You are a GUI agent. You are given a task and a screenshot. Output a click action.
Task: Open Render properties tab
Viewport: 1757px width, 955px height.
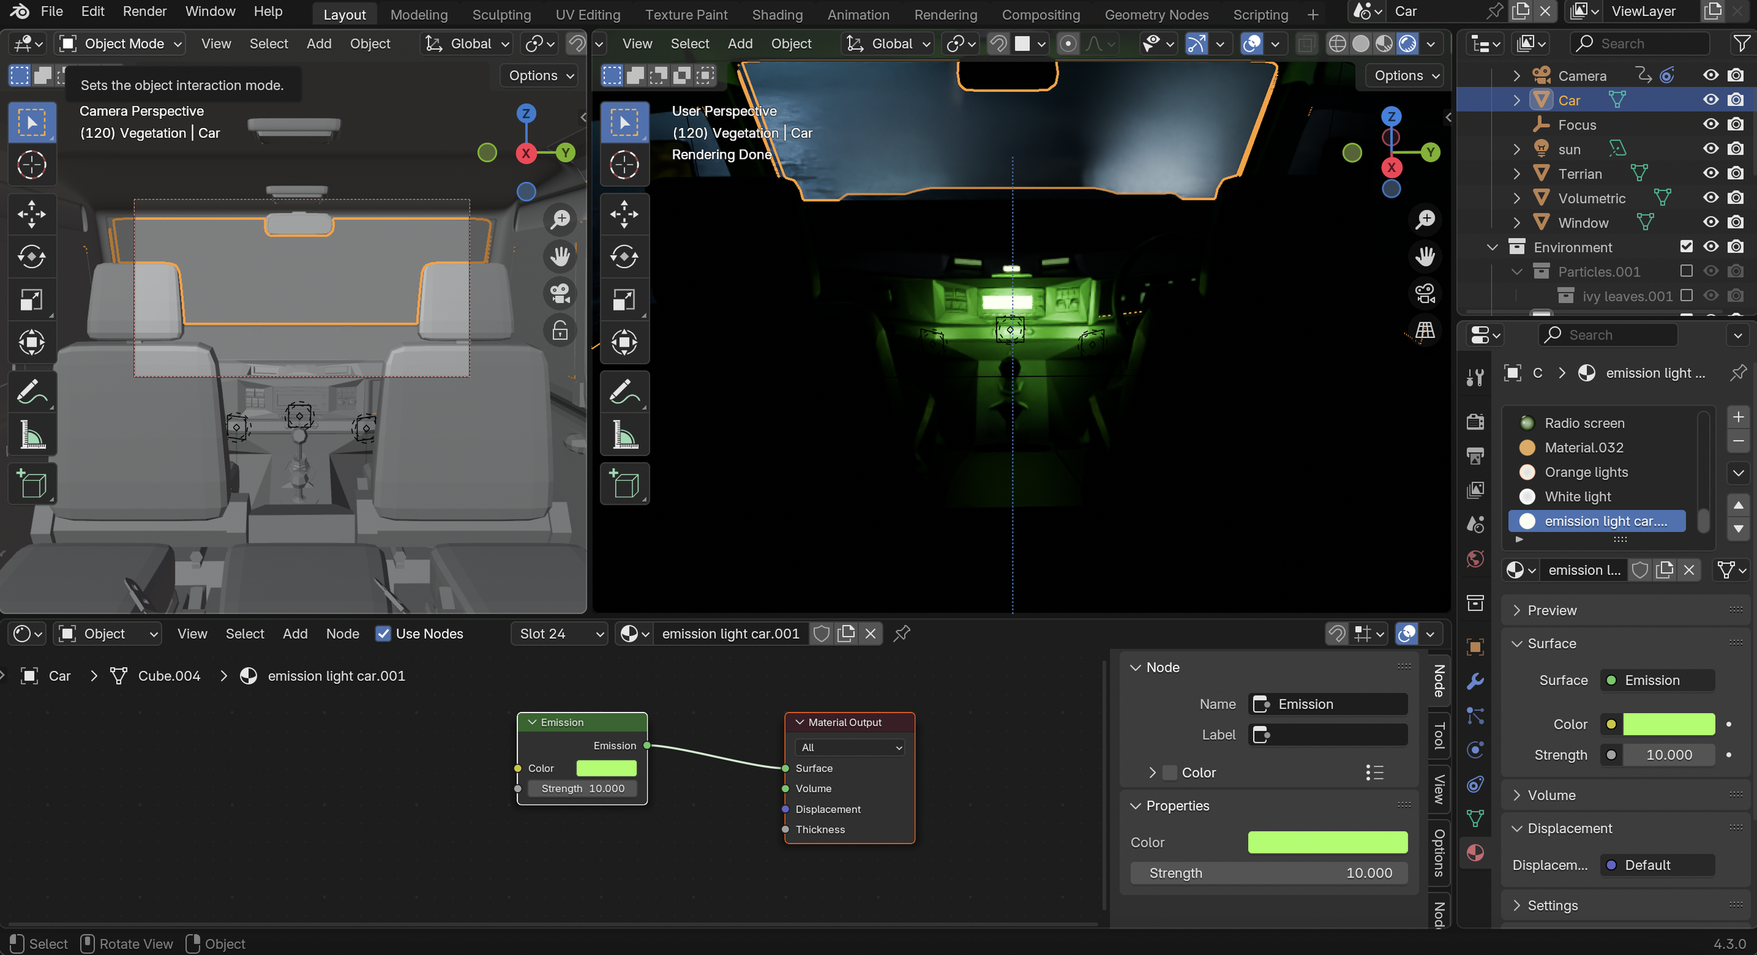(1476, 421)
